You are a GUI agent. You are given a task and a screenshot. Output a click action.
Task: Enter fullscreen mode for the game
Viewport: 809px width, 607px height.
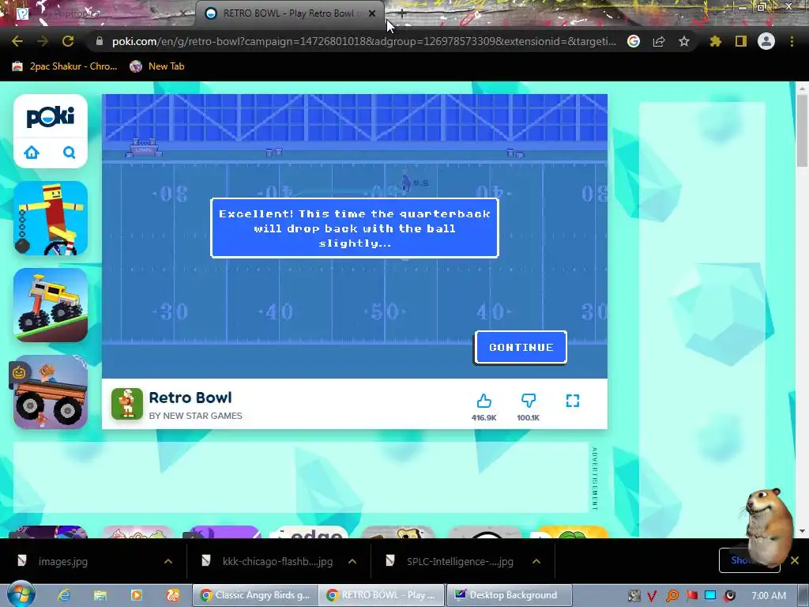click(573, 401)
